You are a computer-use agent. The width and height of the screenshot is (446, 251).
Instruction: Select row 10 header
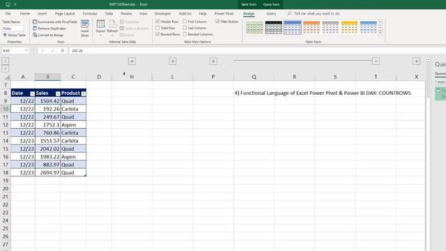(x=6, y=109)
